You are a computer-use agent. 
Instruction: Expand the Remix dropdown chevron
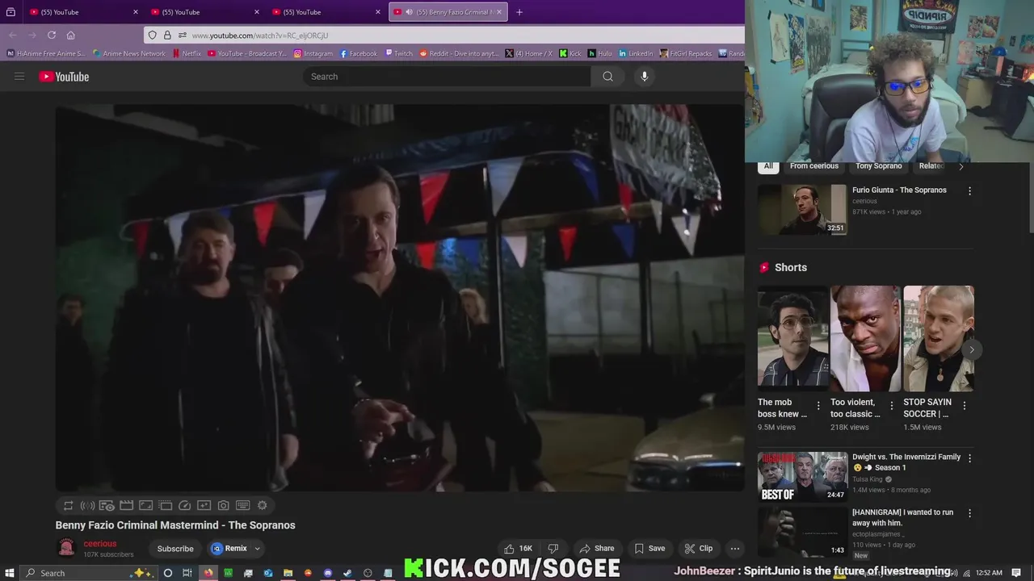point(258,549)
